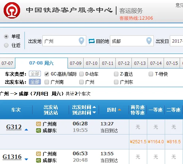Switch to the 07-14 date tab
The height and width of the screenshot is (164, 183).
pyautogui.click(x=156, y=63)
